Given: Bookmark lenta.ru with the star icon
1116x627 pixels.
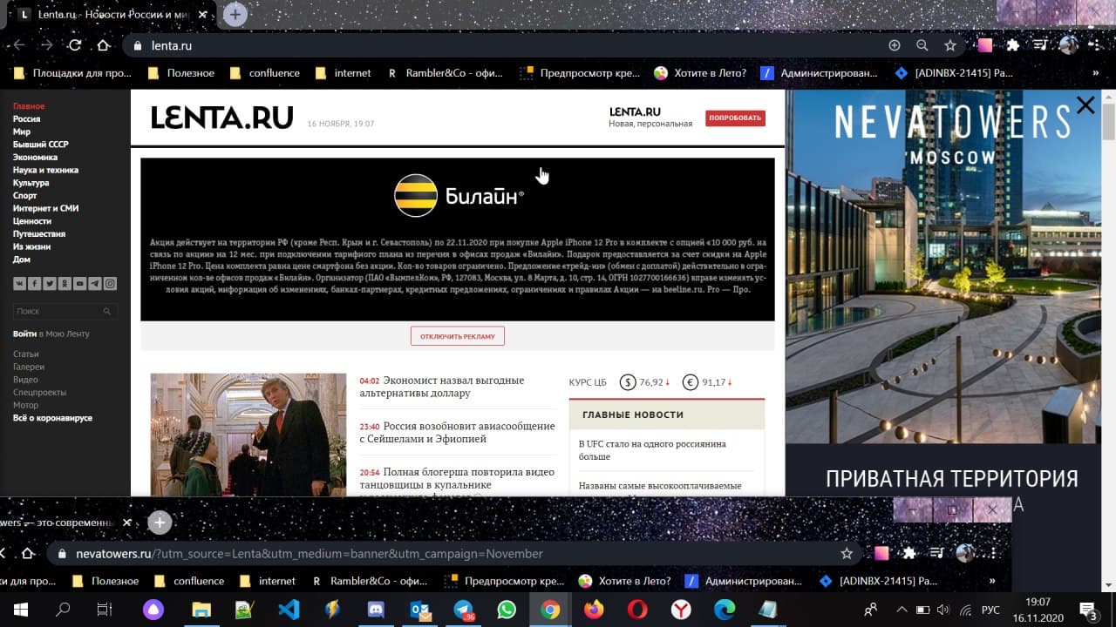Looking at the screenshot, I should [950, 45].
